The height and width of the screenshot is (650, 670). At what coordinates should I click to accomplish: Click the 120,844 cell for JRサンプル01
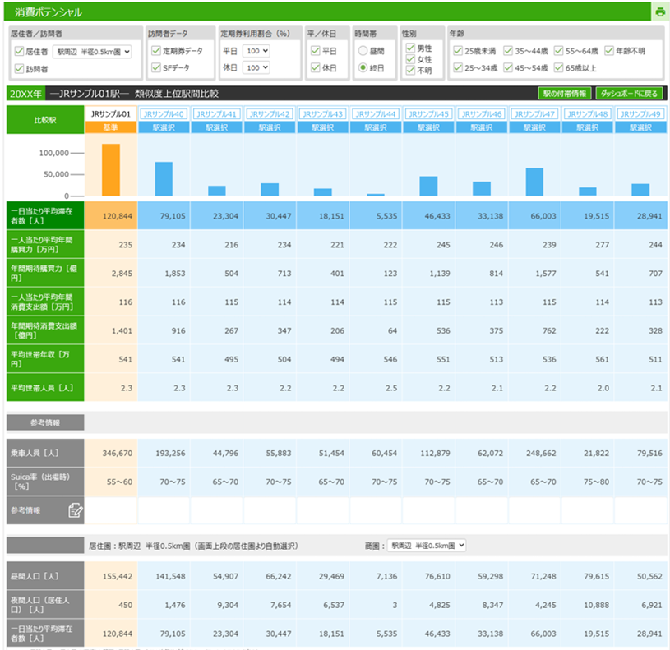(111, 214)
